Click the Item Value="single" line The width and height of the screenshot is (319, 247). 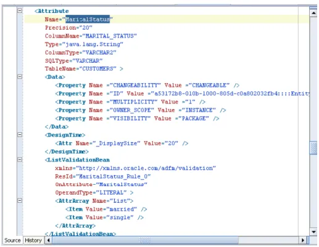tap(104, 217)
